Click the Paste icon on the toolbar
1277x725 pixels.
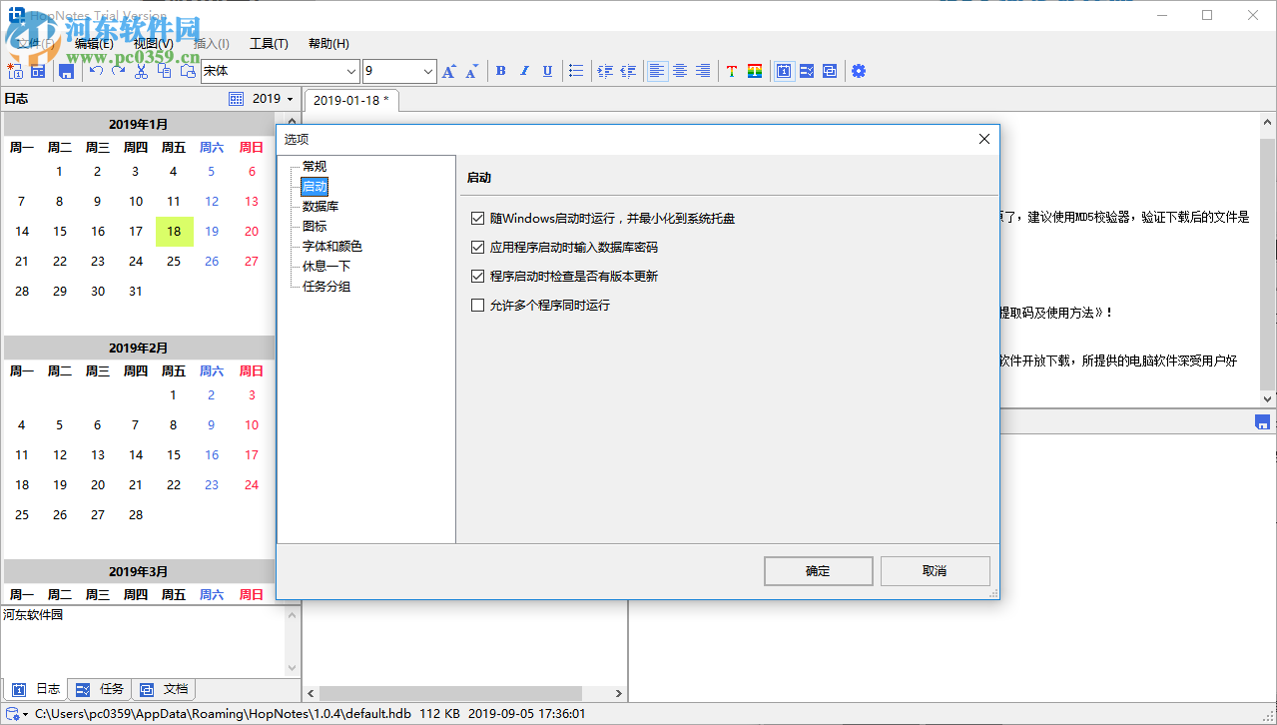pos(187,71)
